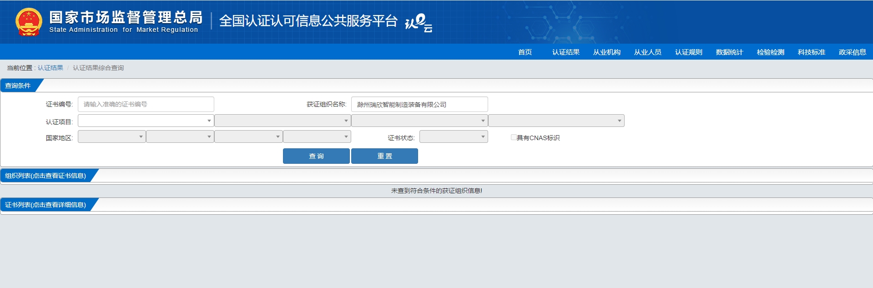Open the 认证结果 navigation menu

click(x=566, y=52)
